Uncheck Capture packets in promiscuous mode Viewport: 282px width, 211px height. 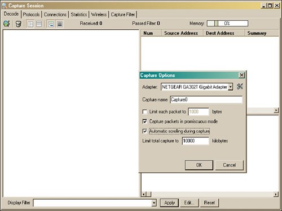point(145,122)
